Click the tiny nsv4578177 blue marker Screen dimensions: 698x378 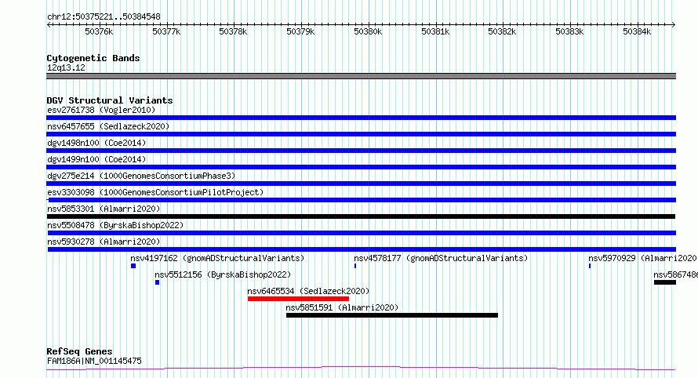(x=355, y=266)
